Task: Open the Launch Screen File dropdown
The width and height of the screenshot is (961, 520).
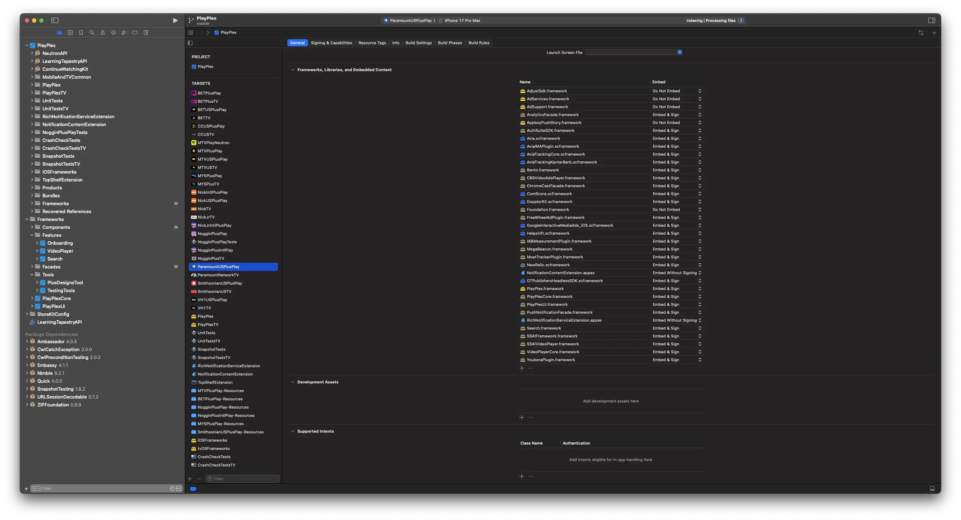Action: click(680, 52)
